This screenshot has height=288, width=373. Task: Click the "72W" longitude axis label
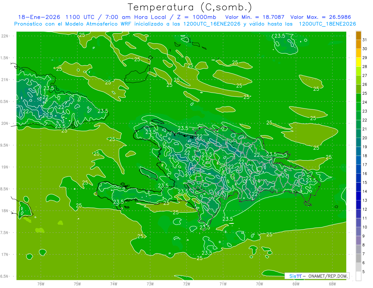pyautogui.click(x=186, y=283)
